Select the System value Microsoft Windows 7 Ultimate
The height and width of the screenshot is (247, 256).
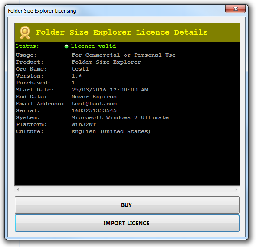click(120, 117)
